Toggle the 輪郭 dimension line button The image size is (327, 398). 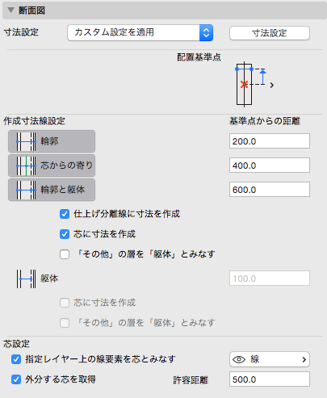coord(52,141)
